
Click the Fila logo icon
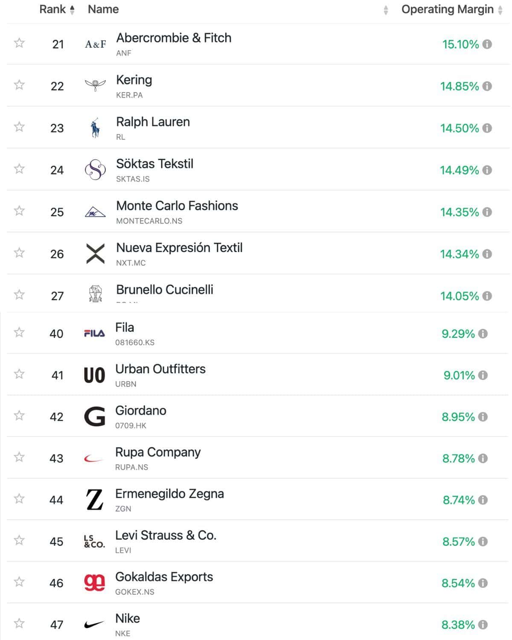(x=94, y=334)
